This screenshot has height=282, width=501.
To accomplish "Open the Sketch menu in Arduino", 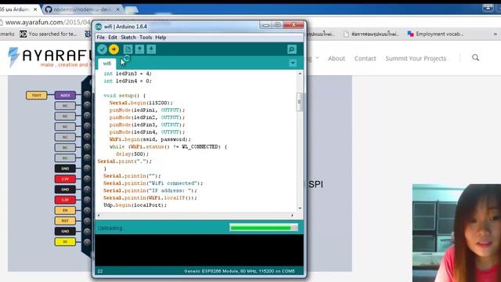I will coord(128,38).
